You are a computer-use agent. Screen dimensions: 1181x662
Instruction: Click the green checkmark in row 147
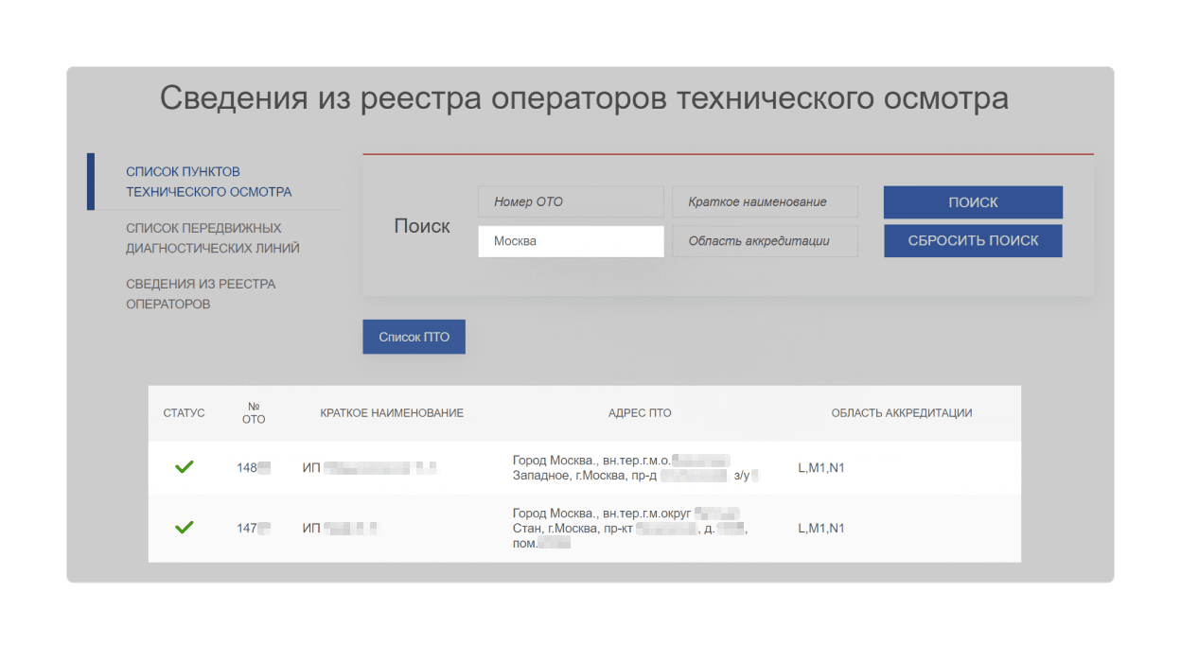tap(185, 527)
